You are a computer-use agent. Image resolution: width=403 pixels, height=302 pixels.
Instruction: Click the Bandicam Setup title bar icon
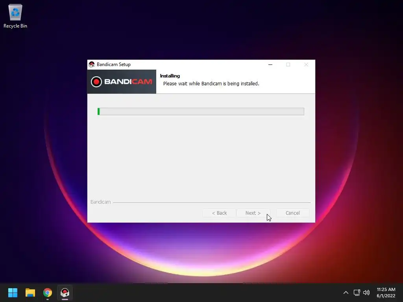[x=91, y=64]
